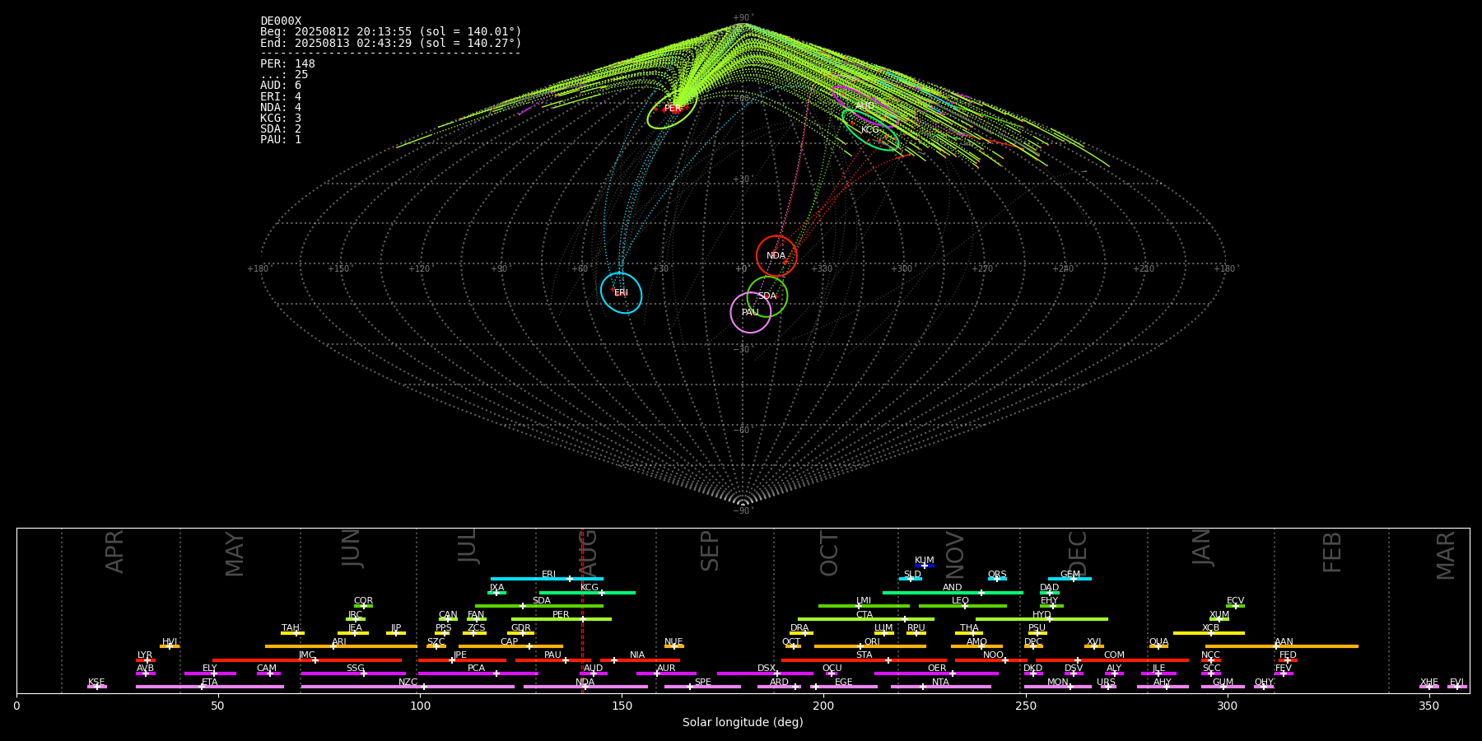Screen dimensions: 1482x741
Task: Click the COR shower bar in the timeline
Action: point(363,606)
